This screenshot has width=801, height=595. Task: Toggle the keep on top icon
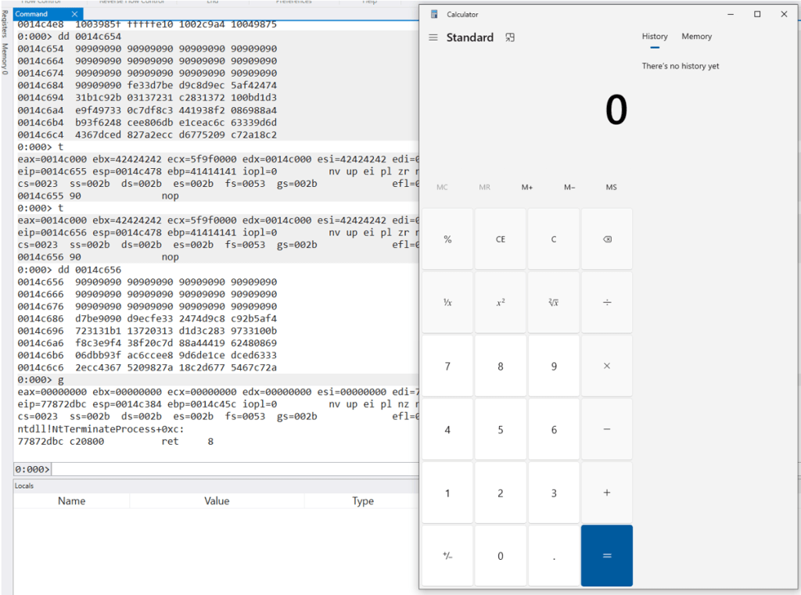[510, 38]
